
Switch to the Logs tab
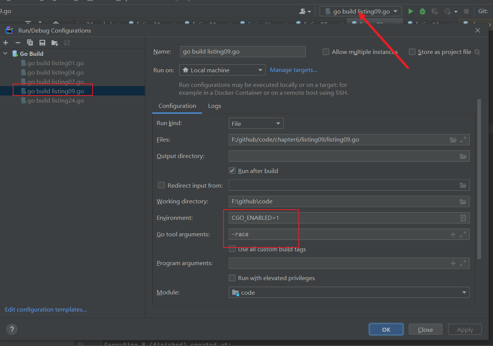pyautogui.click(x=214, y=106)
